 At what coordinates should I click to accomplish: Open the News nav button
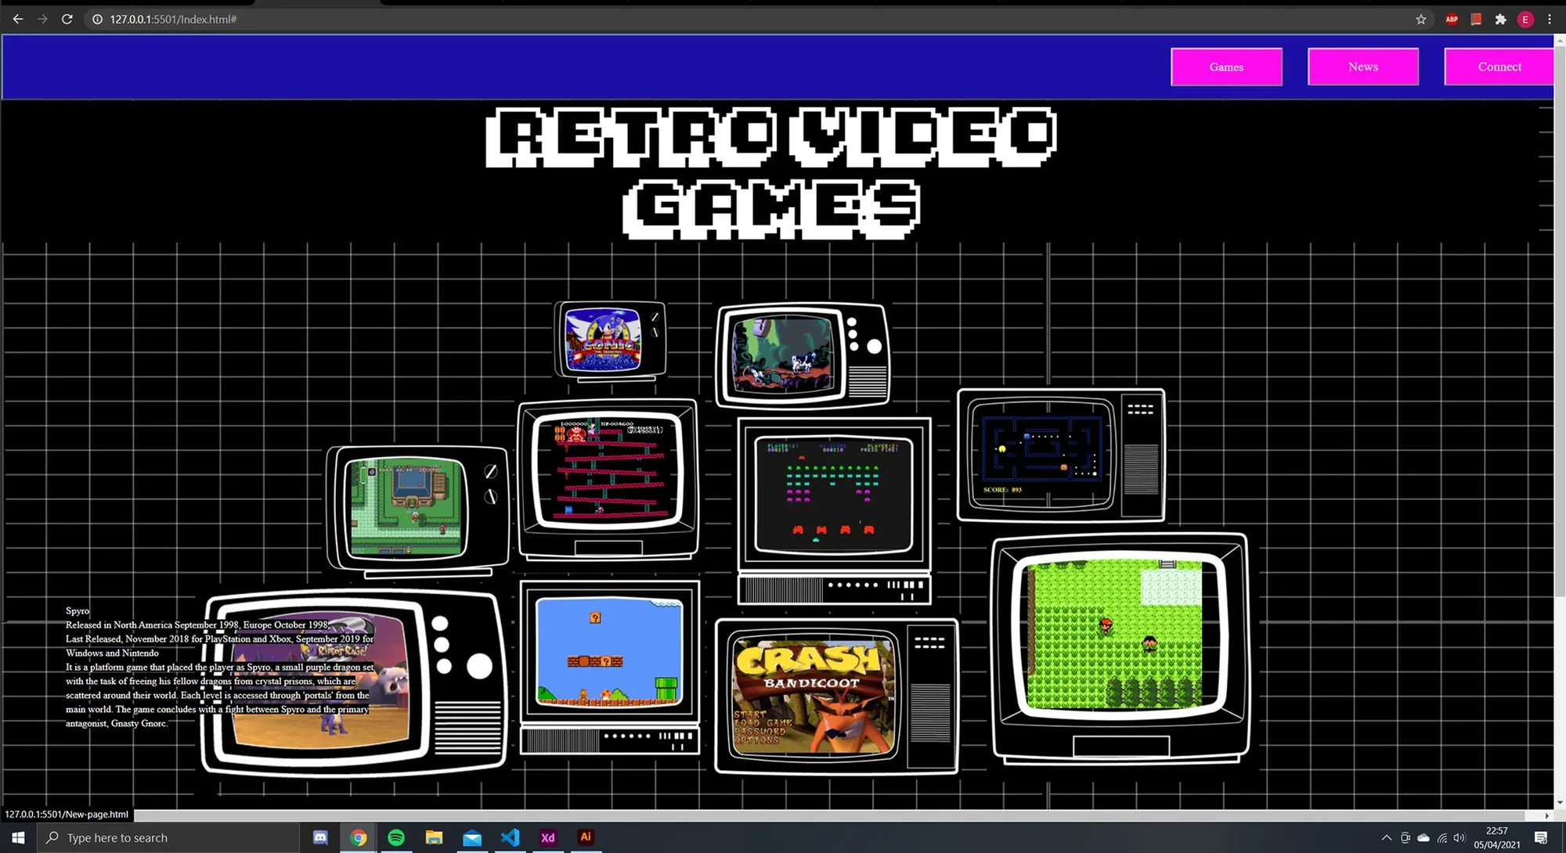tap(1362, 67)
